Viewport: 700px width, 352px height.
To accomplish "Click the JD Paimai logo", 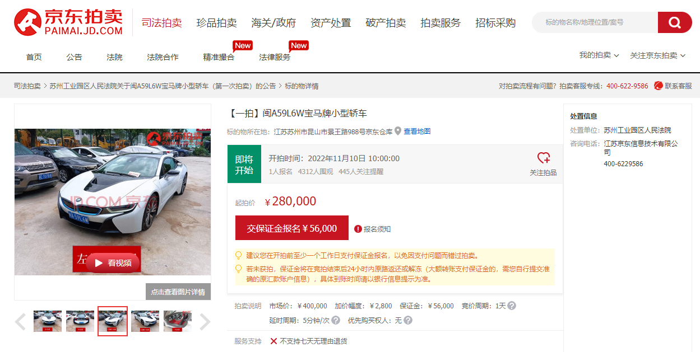I will click(68, 22).
